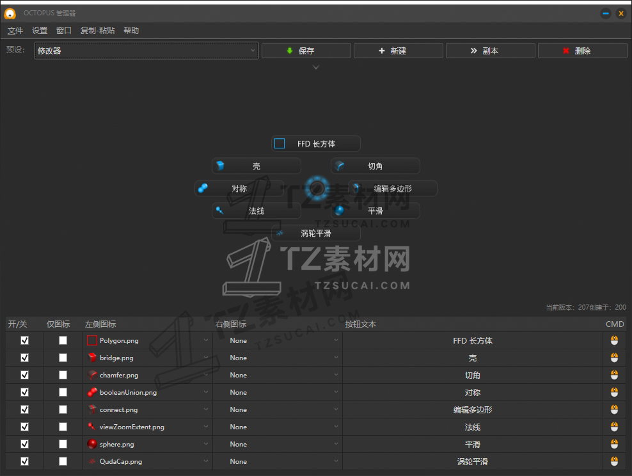Open the 预设 修改器 preset dropdown
632x476 pixels.
[x=146, y=51]
